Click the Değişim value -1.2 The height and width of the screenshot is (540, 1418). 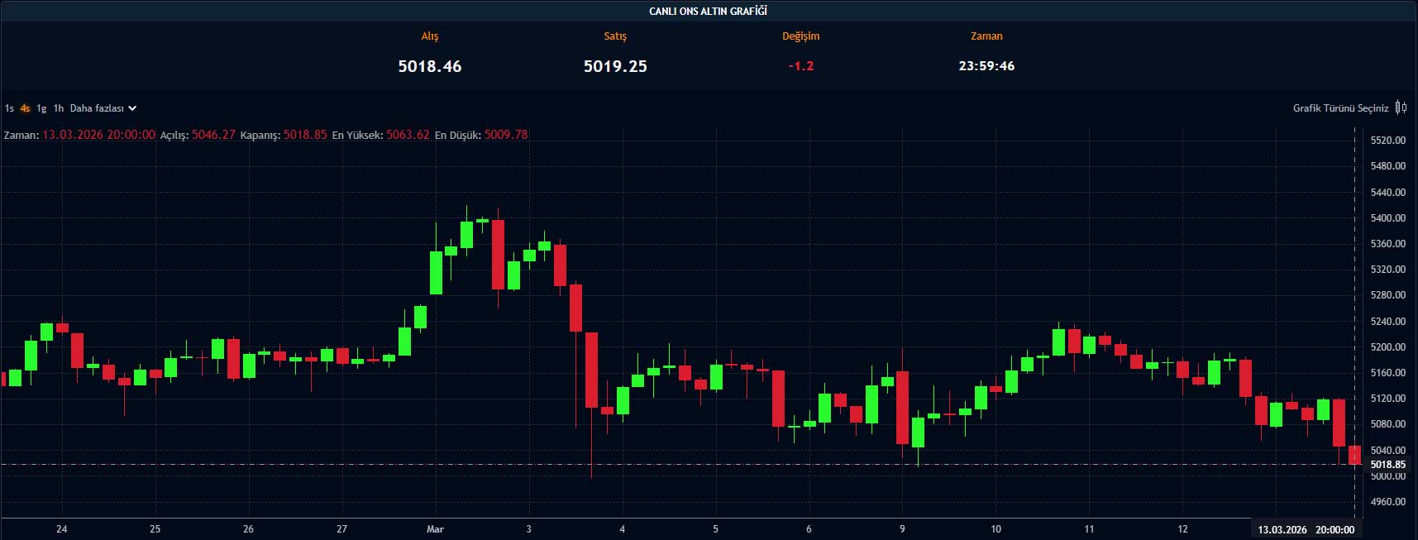click(800, 66)
